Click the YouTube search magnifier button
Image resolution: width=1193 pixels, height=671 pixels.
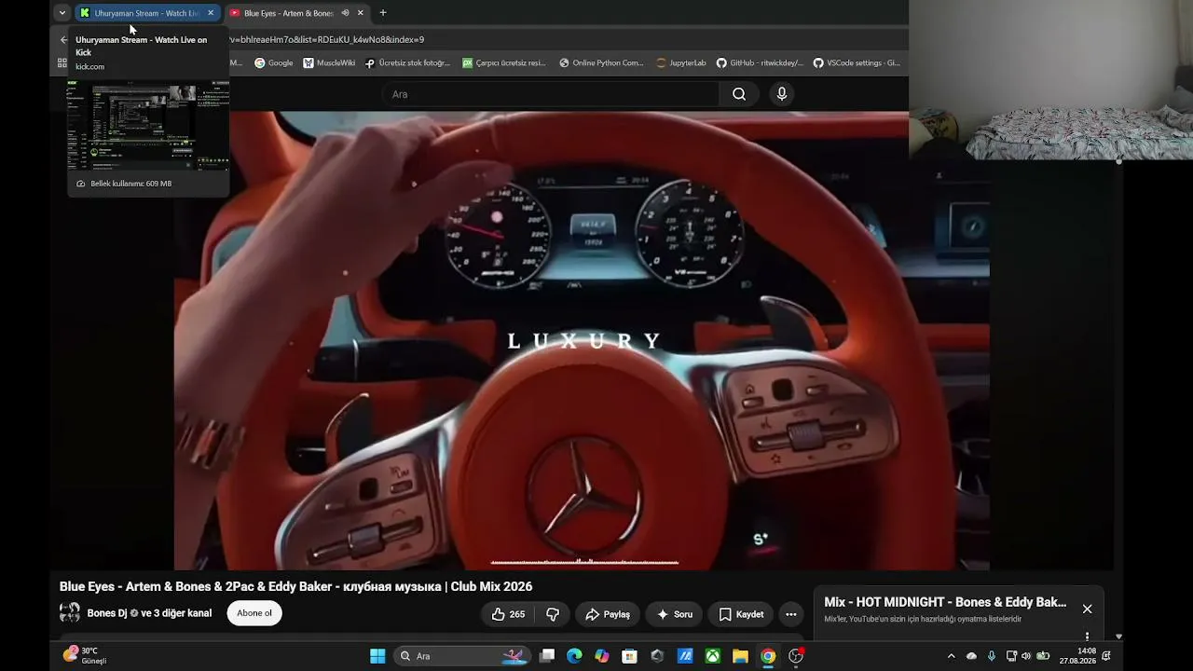739,94
